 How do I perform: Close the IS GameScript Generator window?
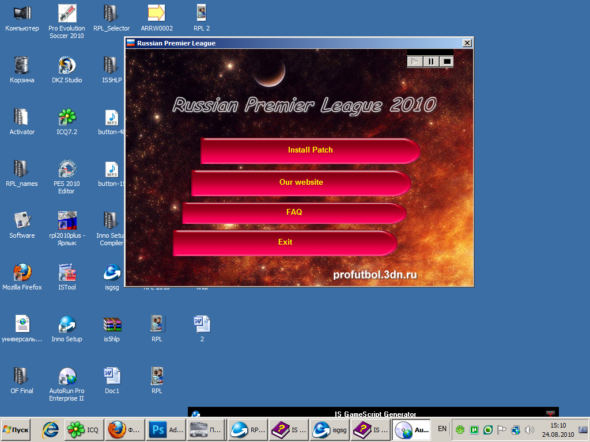tap(550, 413)
